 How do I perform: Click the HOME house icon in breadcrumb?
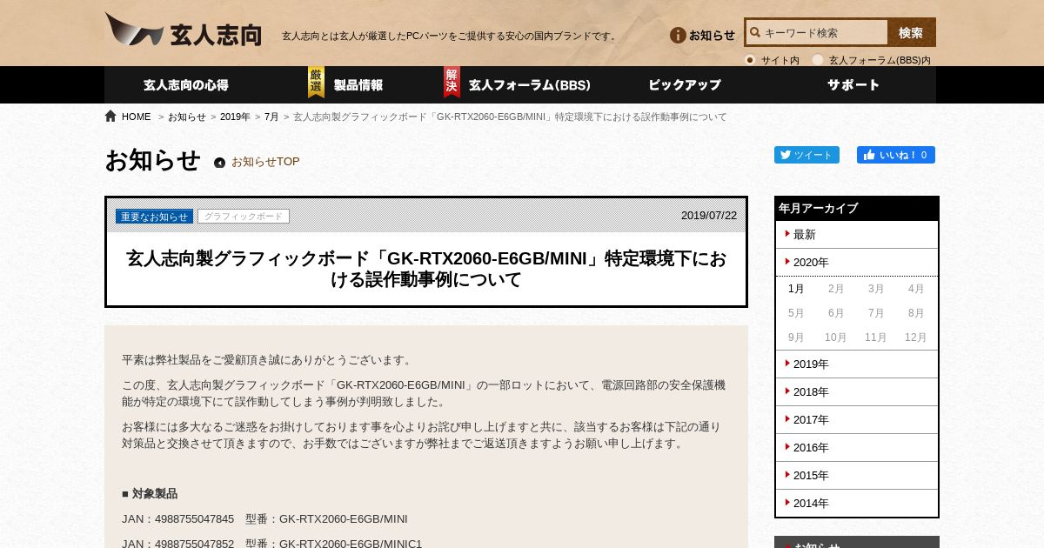pyautogui.click(x=110, y=116)
